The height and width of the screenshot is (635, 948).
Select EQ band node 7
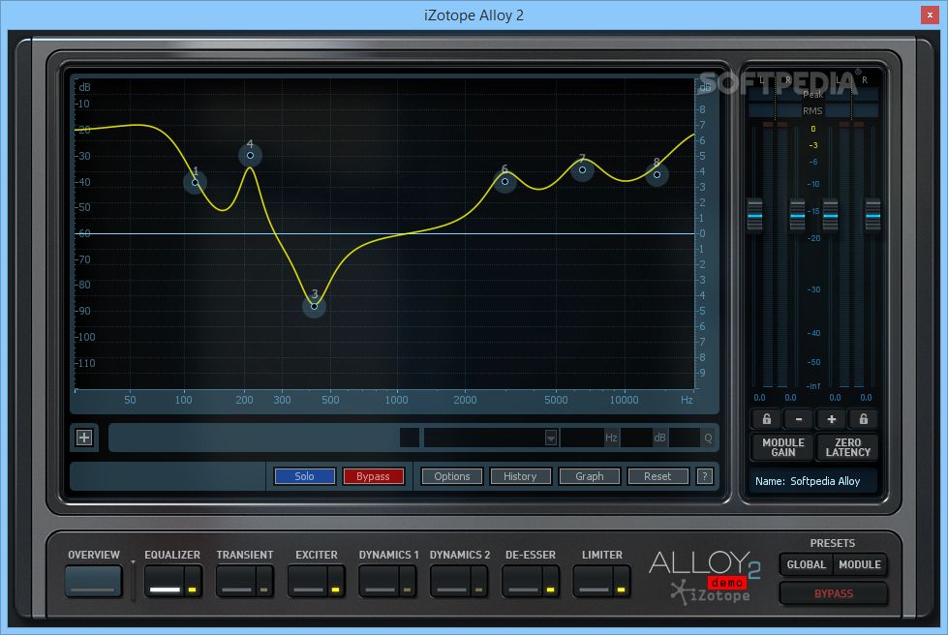582,169
